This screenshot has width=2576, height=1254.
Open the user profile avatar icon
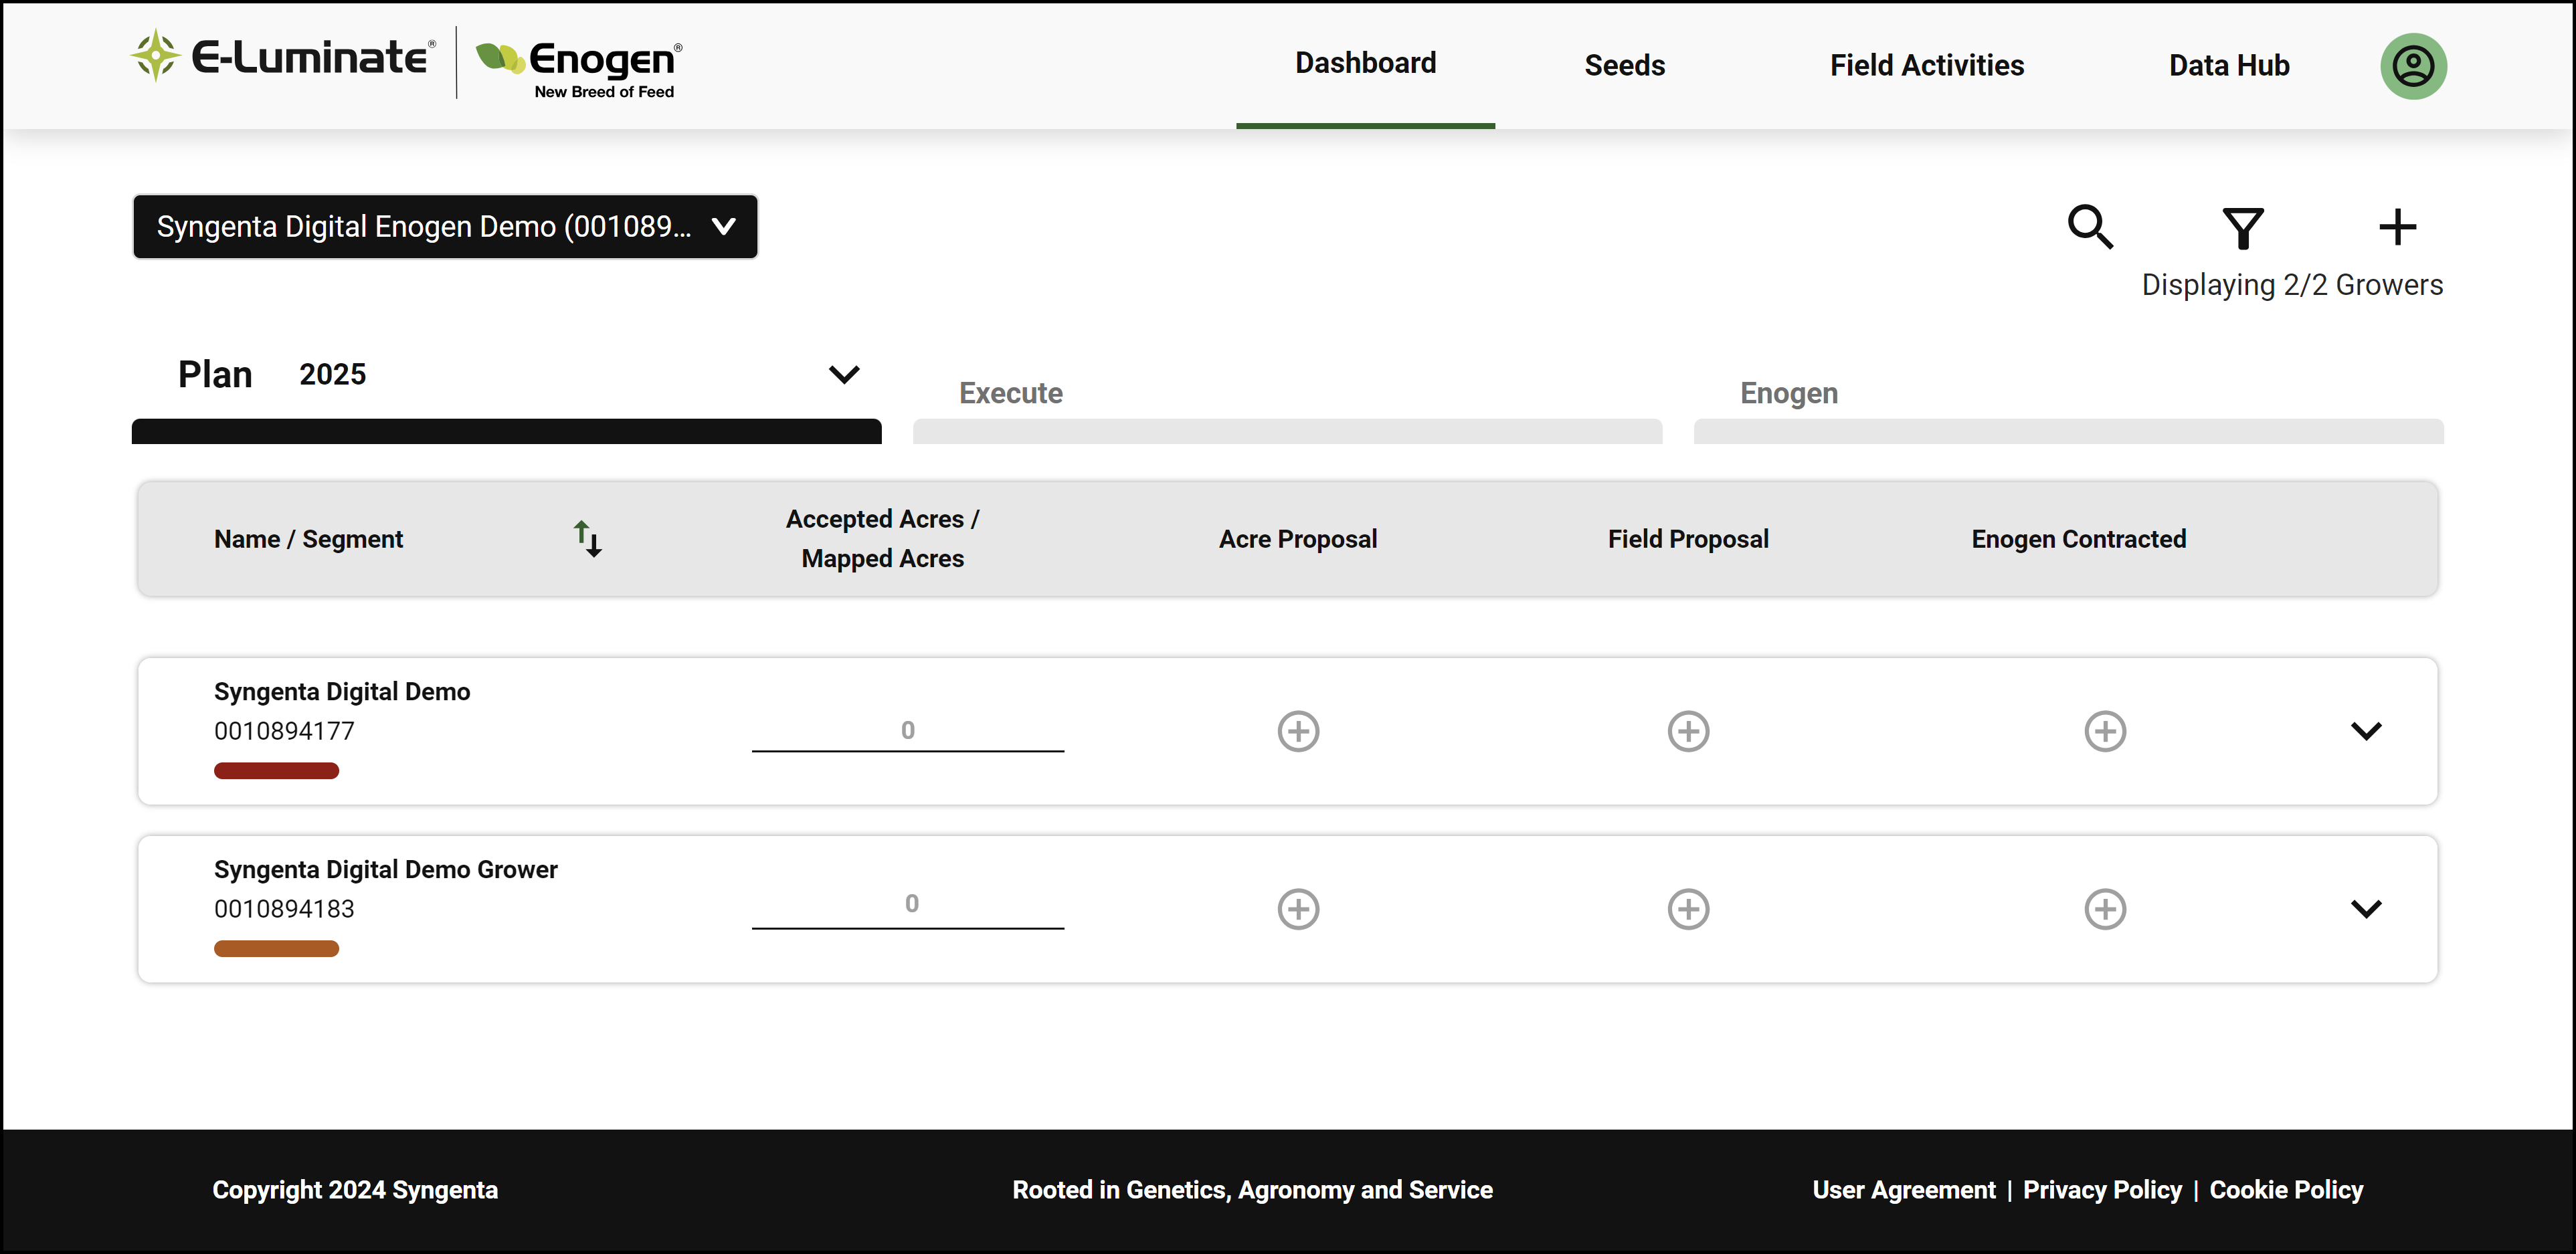pos(2413,66)
